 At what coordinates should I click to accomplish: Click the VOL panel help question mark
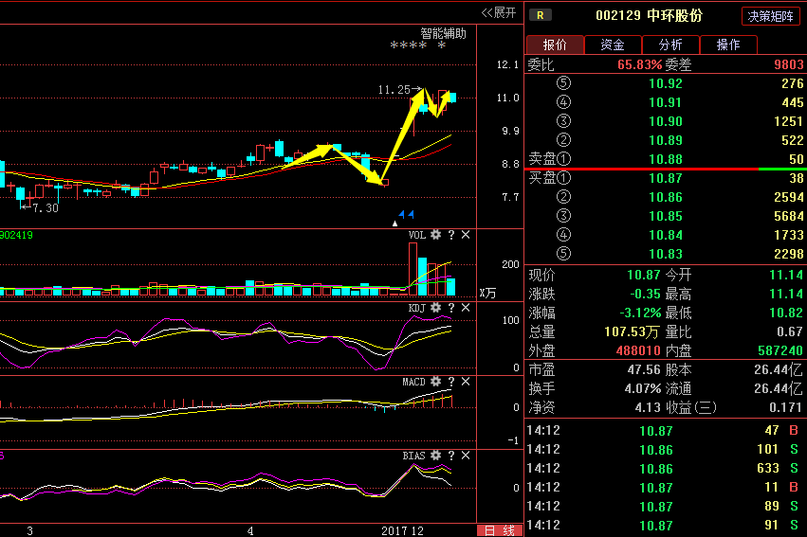pos(450,235)
